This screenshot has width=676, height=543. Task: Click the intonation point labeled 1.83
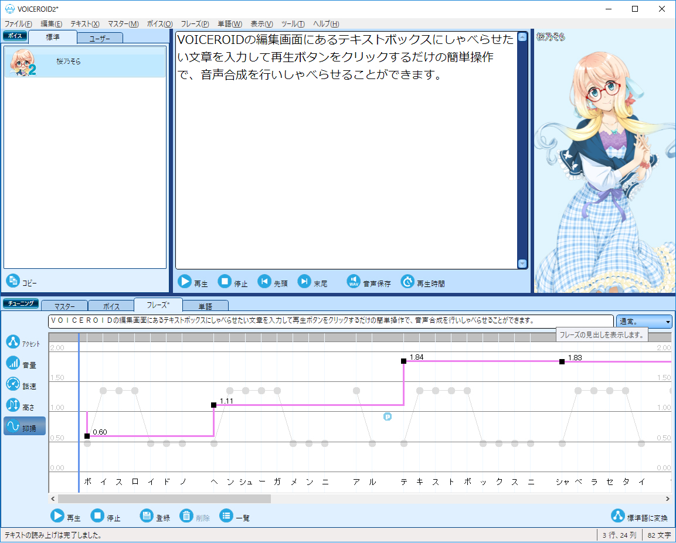tap(562, 362)
